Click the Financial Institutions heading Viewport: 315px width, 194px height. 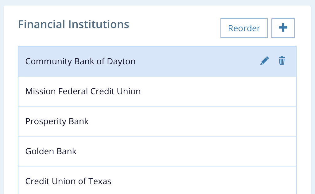tap(73, 24)
